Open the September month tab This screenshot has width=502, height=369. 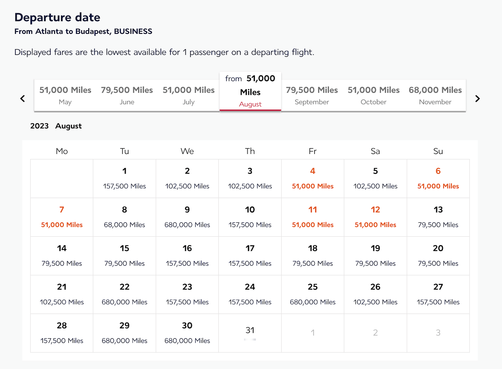[x=312, y=95]
